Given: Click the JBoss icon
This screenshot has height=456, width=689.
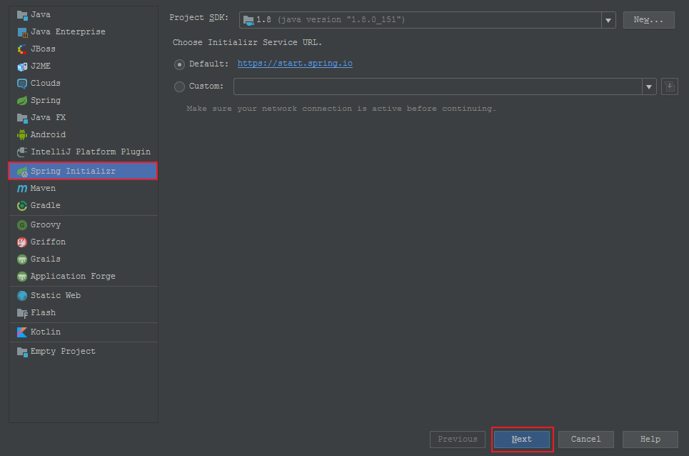Looking at the screenshot, I should pyautogui.click(x=22, y=49).
